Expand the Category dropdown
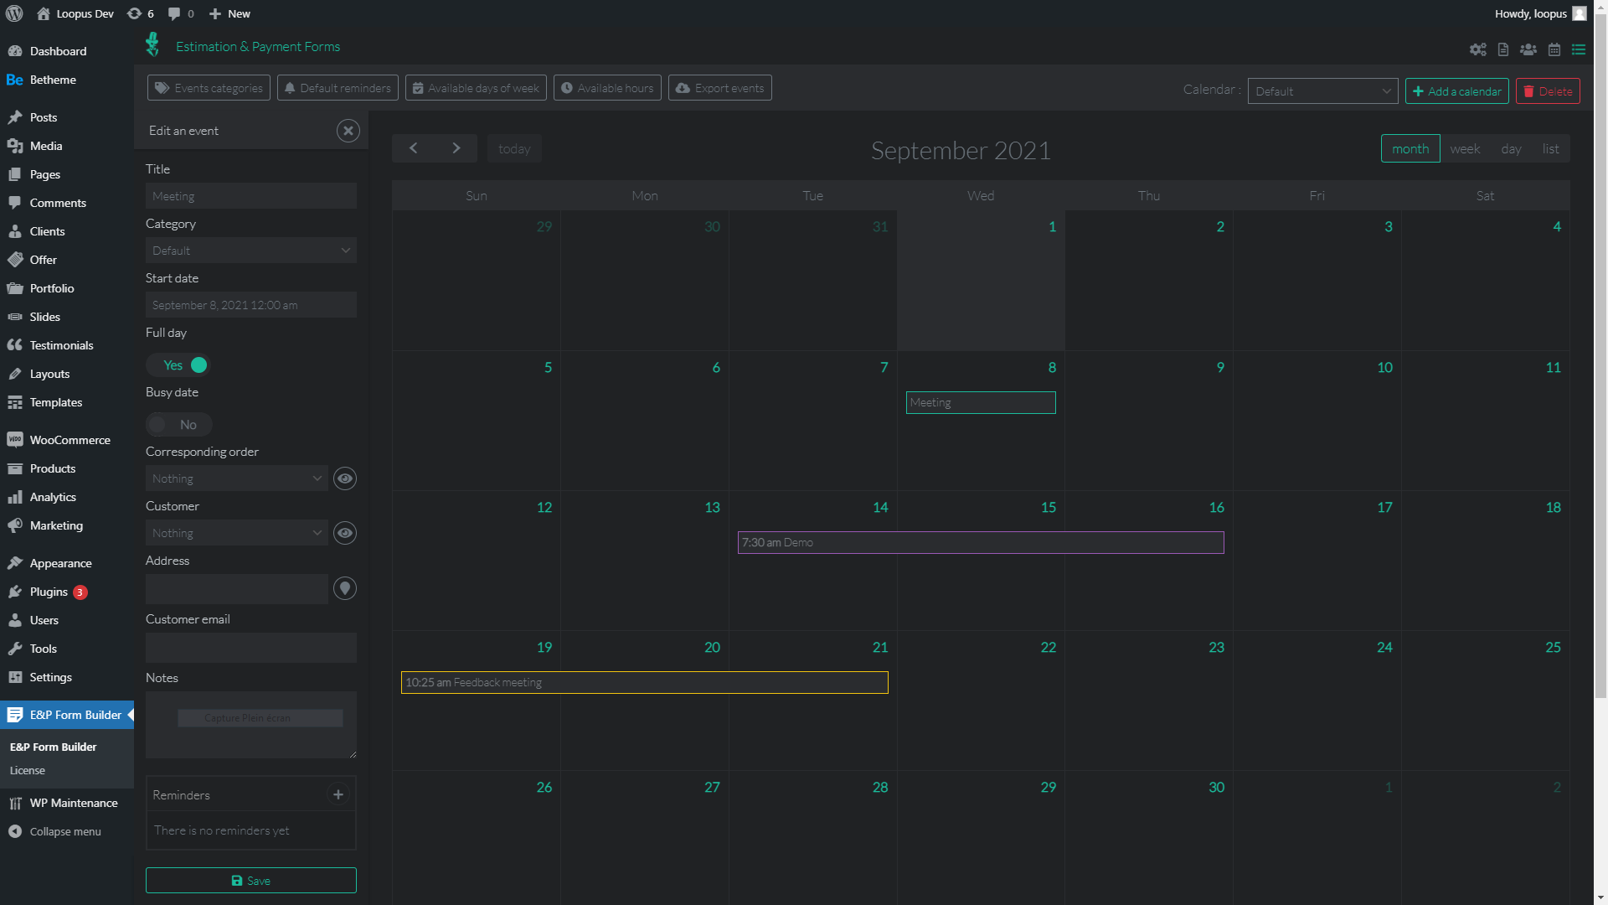The width and height of the screenshot is (1608, 905). coord(250,251)
